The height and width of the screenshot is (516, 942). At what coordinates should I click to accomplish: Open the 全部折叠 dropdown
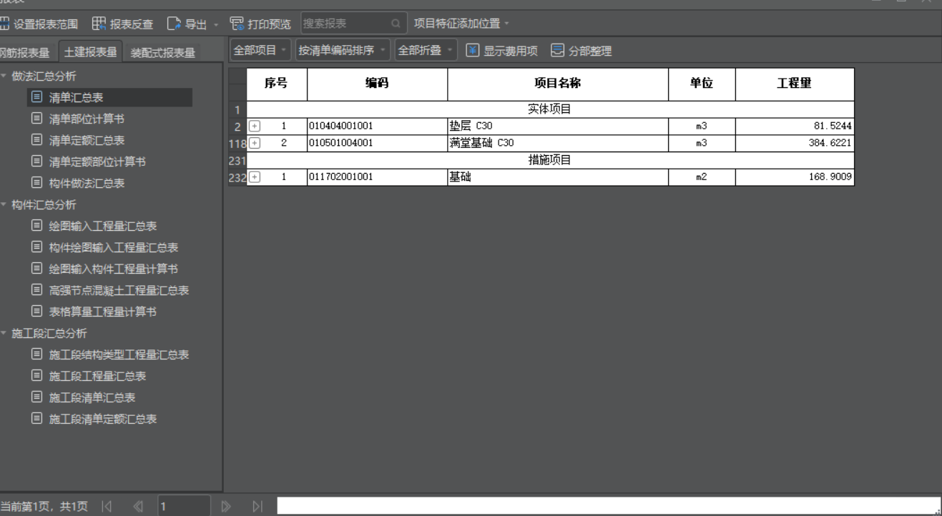pyautogui.click(x=426, y=51)
